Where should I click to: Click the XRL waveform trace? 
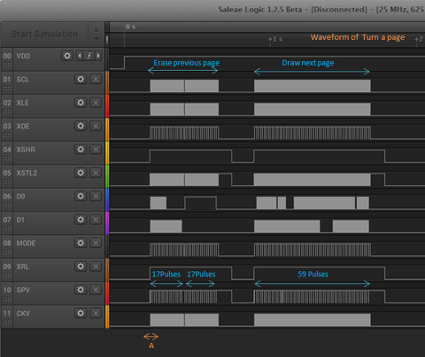267,273
